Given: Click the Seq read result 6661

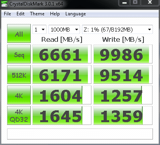Looking at the screenshot, I should (x=62, y=54).
